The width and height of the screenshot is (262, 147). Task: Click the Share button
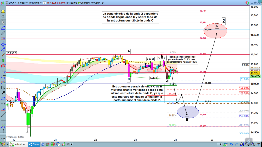pyautogui.click(x=34, y=144)
